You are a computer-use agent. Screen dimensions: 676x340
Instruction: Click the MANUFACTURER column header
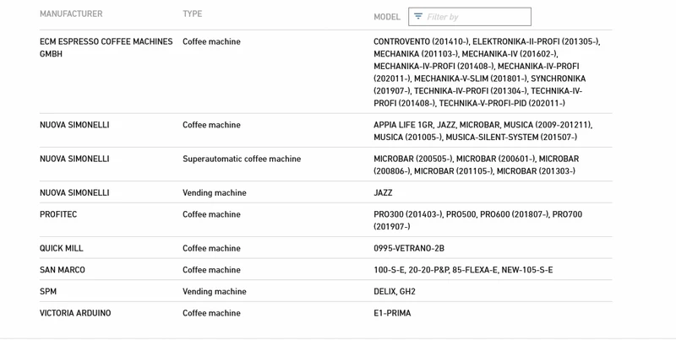[71, 13]
